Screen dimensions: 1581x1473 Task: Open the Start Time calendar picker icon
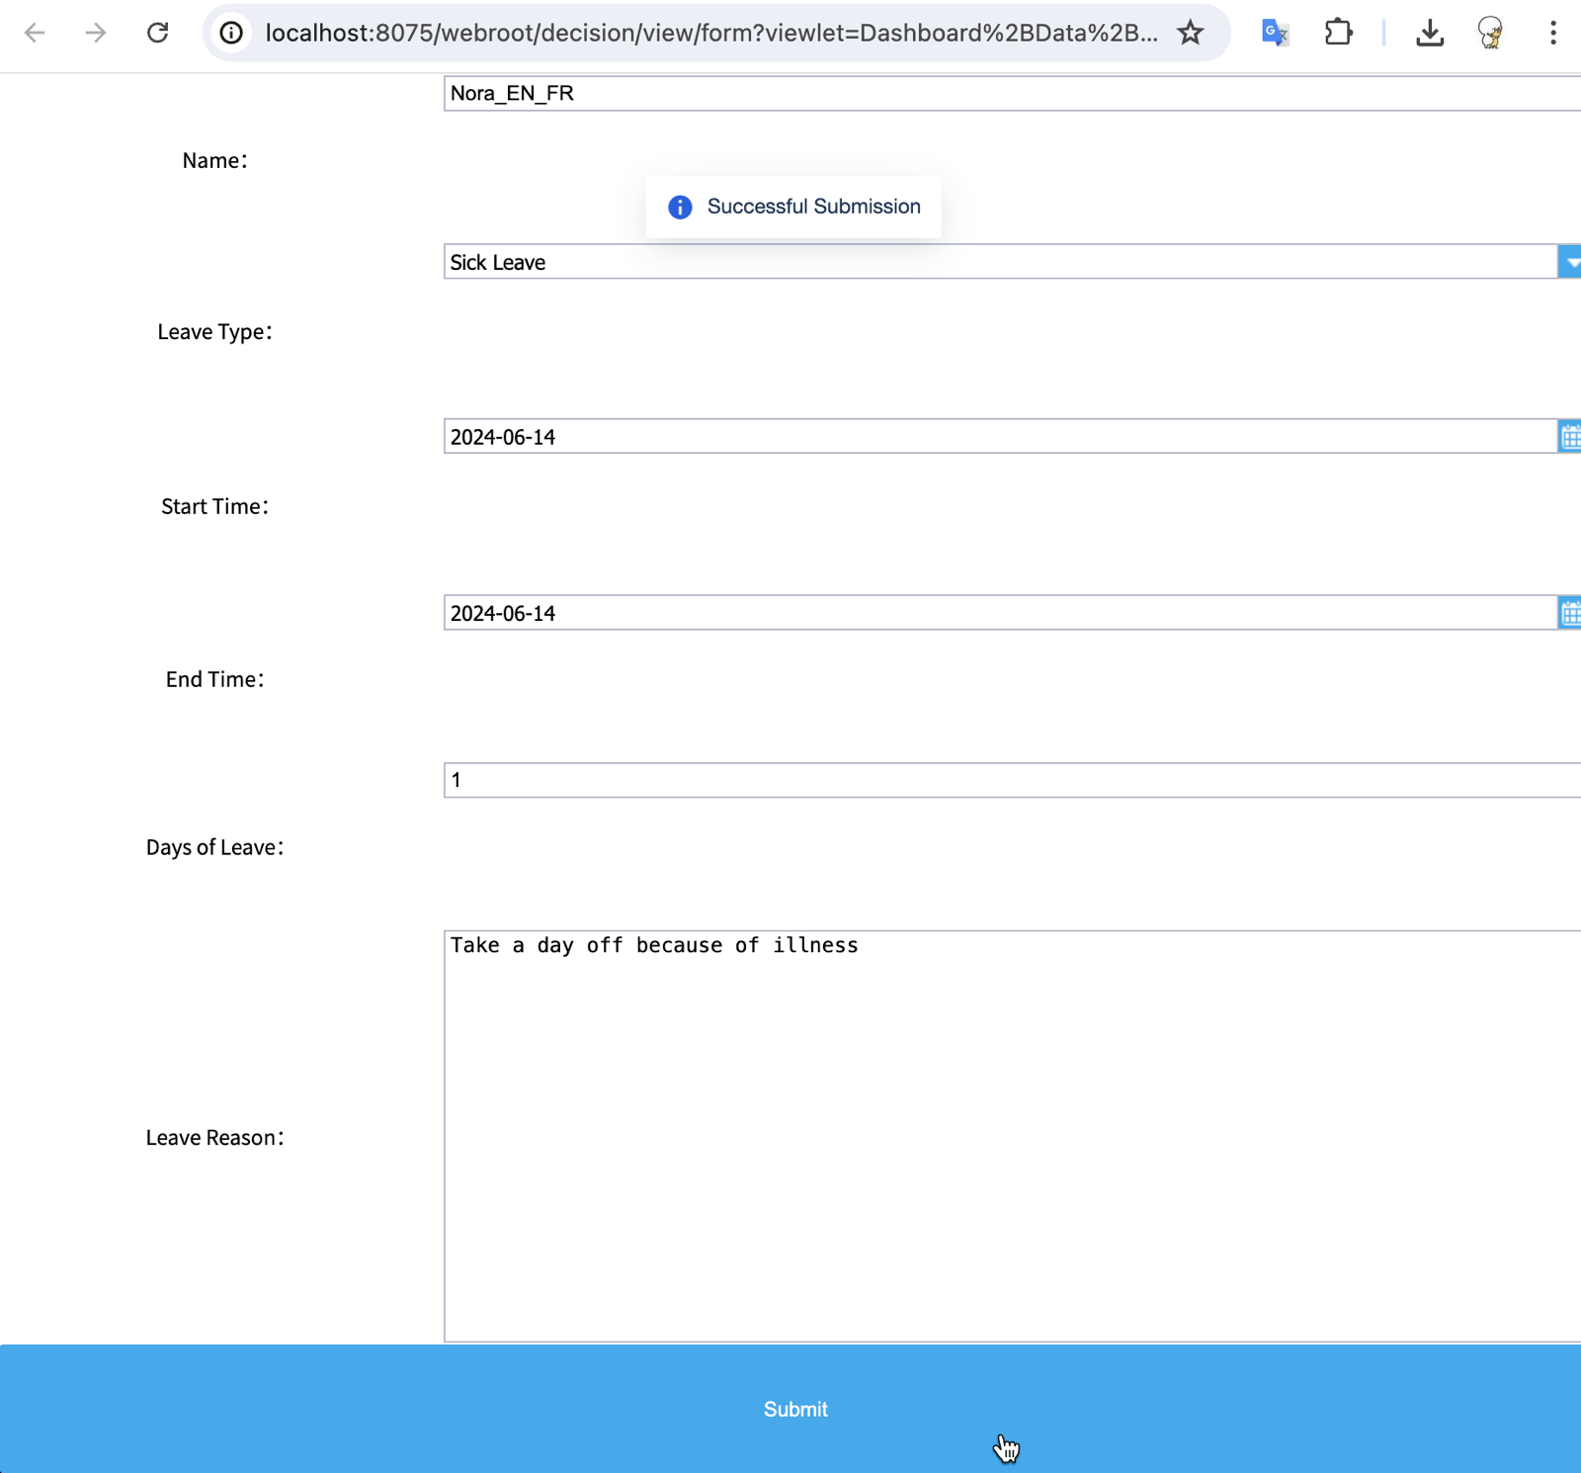click(1570, 436)
